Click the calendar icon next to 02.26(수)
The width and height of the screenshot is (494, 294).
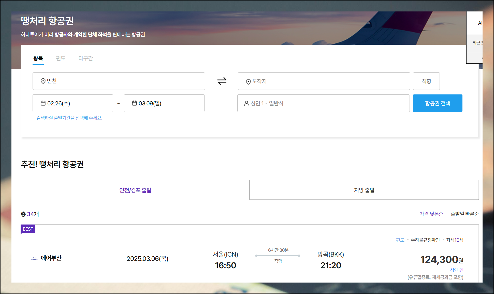(43, 103)
